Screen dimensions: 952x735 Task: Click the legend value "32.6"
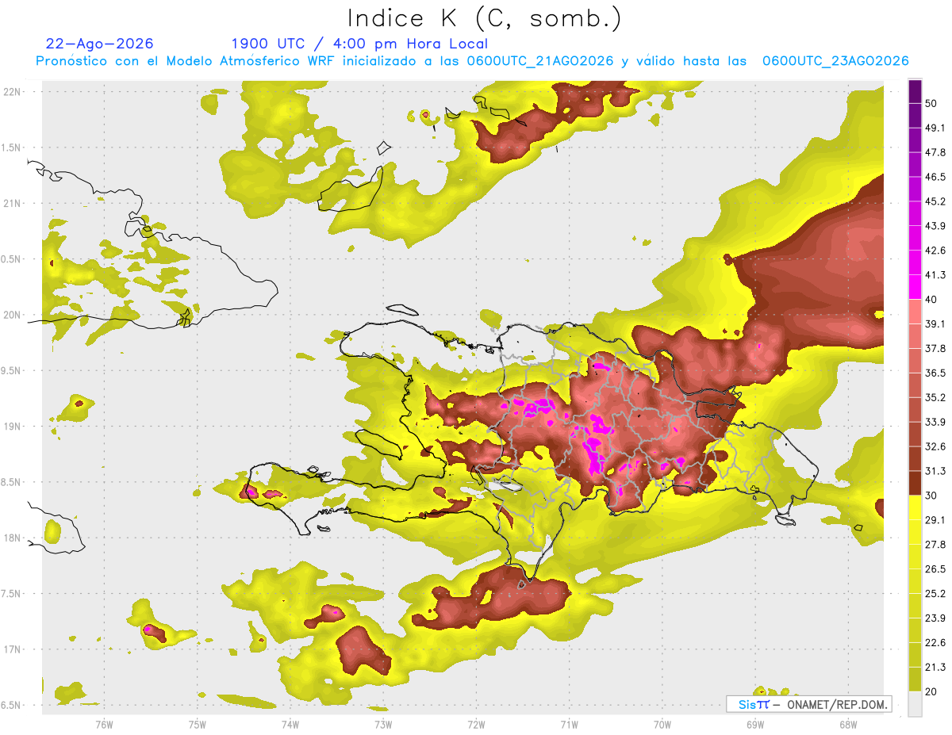click(x=935, y=446)
